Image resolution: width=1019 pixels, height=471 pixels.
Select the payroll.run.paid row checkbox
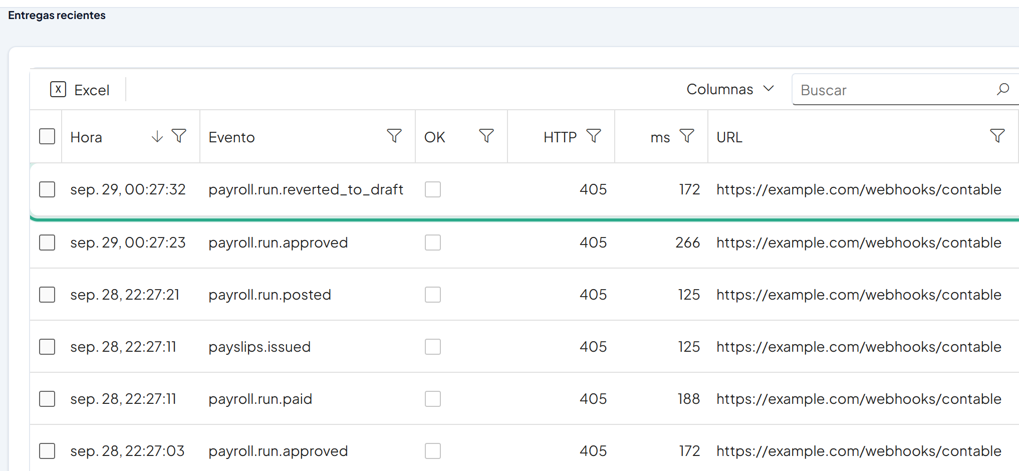pos(47,399)
